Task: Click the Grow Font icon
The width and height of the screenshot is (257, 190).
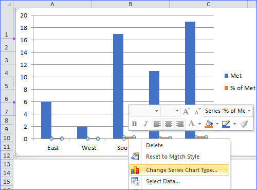Action: 186,111
